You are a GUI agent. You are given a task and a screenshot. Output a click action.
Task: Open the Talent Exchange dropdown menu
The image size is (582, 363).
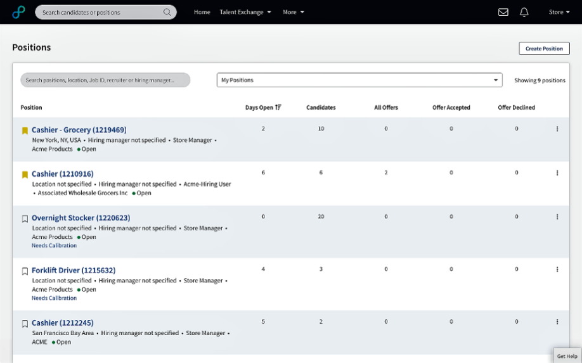point(245,12)
